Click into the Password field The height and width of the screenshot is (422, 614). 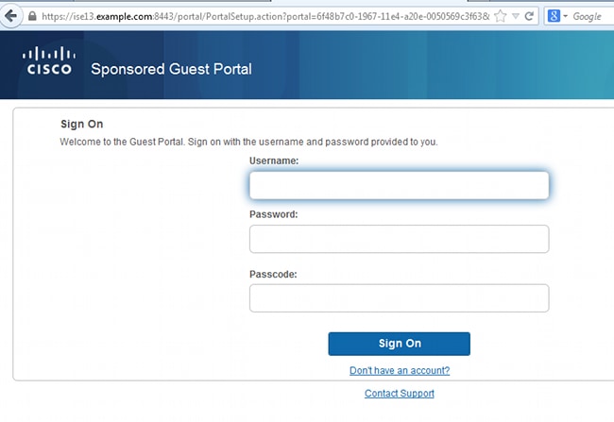coord(399,239)
